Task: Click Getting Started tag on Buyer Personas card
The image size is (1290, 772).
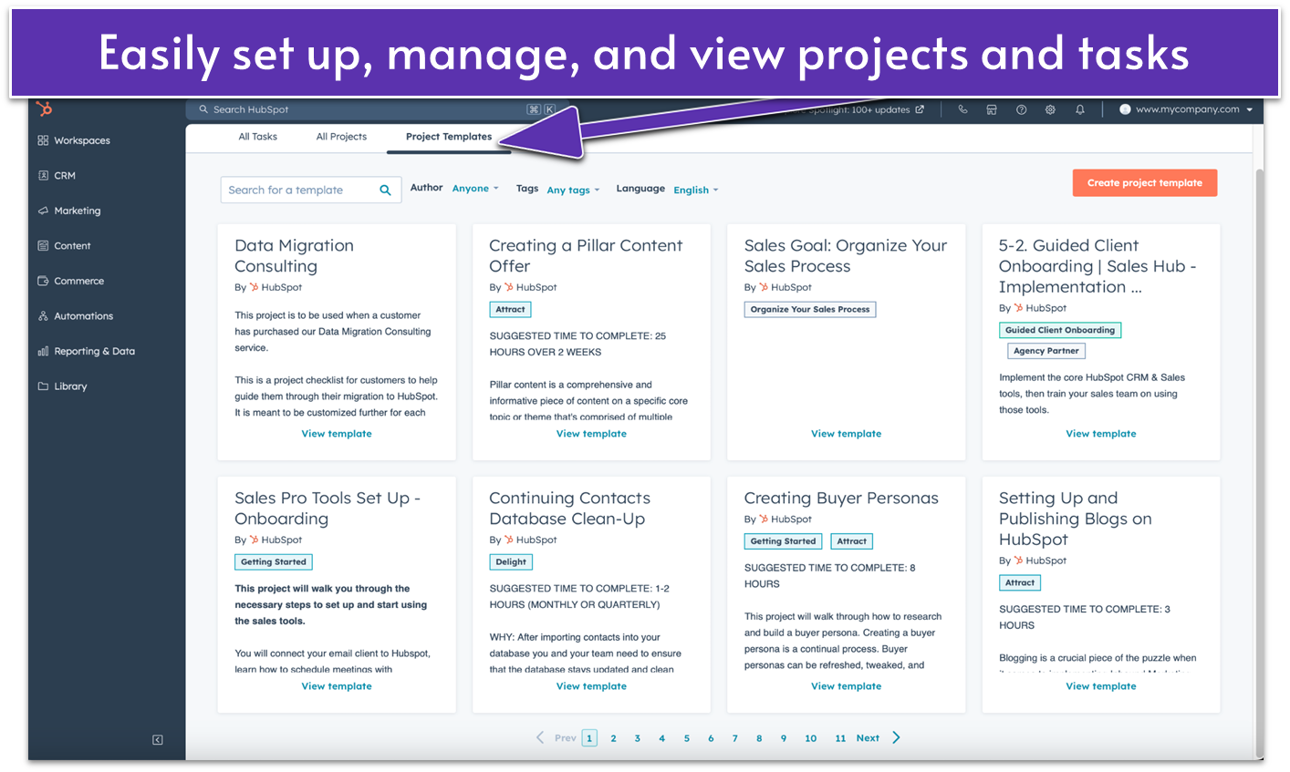Action: 783,541
